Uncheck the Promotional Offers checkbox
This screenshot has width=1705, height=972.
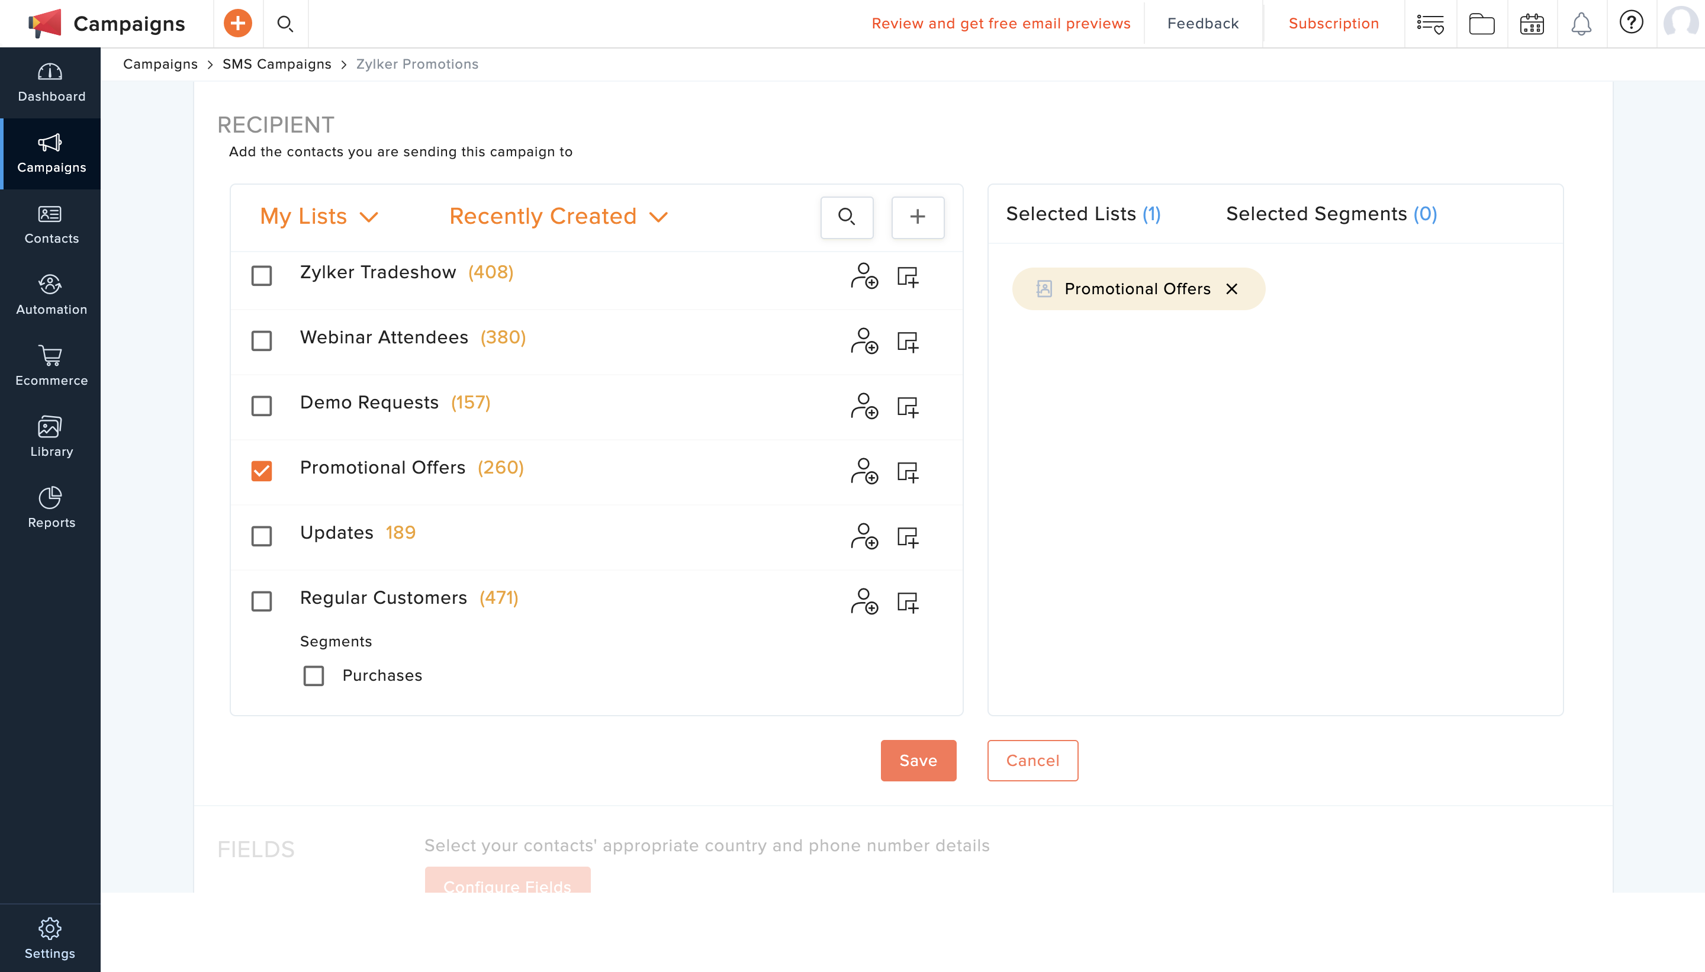click(262, 471)
